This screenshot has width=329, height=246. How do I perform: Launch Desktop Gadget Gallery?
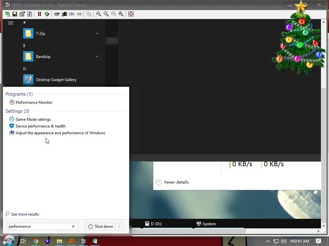click(61, 79)
